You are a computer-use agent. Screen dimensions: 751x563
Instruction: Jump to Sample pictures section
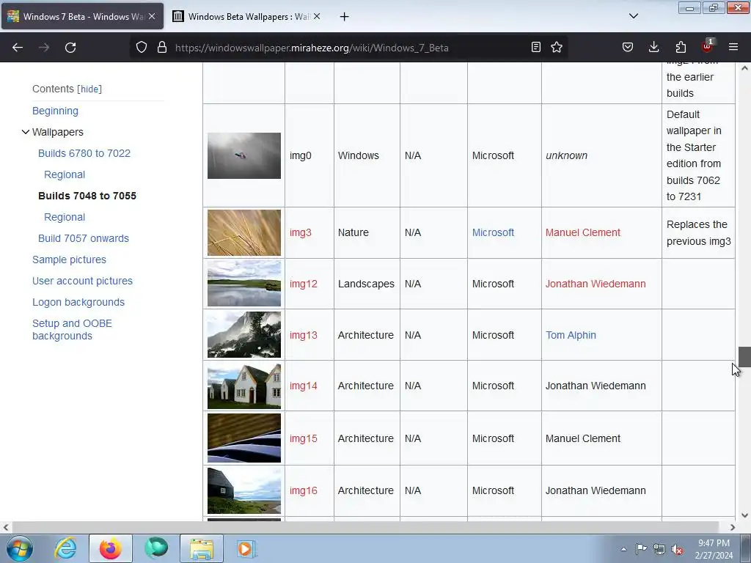coord(69,260)
